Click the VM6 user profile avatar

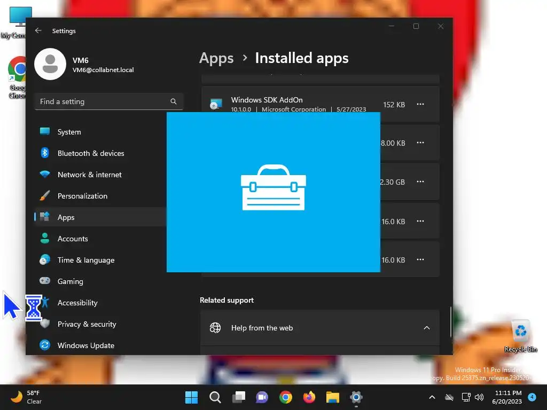point(50,64)
